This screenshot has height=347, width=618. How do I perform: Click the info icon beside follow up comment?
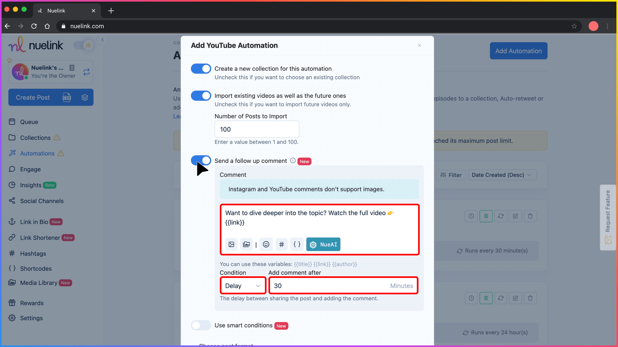point(293,161)
